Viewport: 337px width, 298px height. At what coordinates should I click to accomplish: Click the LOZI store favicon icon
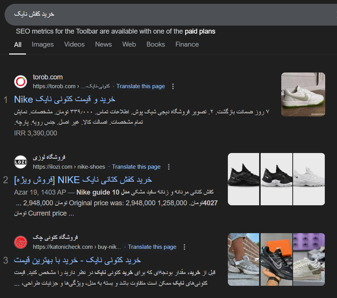tap(21, 162)
